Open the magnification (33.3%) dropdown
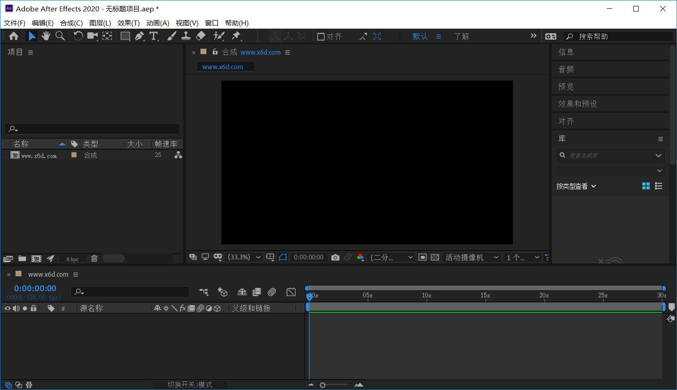 tap(244, 257)
